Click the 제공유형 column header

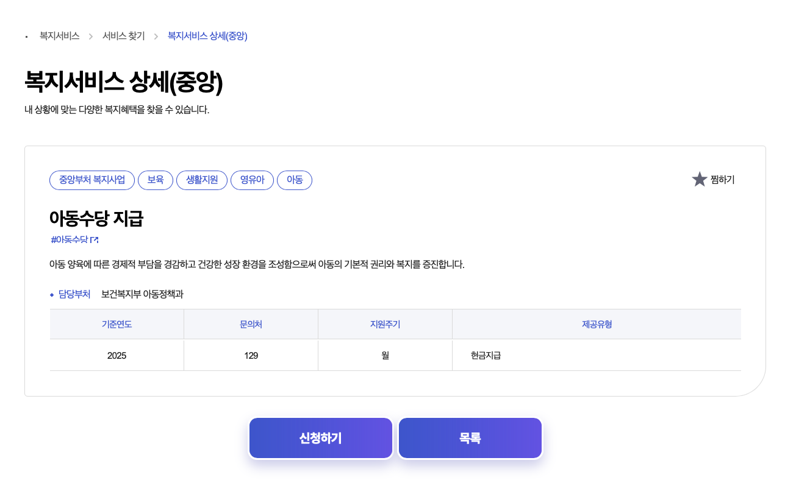pyautogui.click(x=596, y=324)
